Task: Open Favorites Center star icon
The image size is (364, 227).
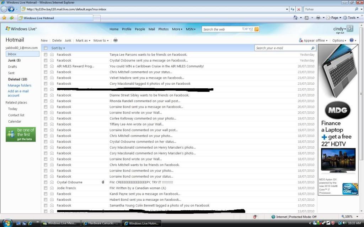Action: (4, 18)
